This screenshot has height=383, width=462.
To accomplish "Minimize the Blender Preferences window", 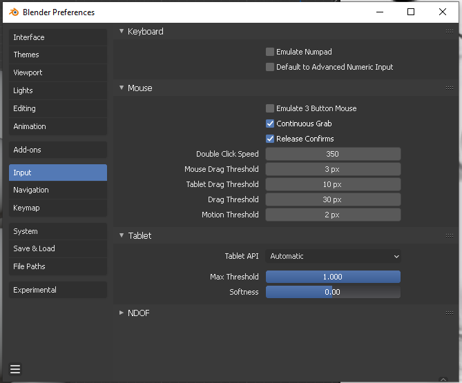I will coord(380,12).
